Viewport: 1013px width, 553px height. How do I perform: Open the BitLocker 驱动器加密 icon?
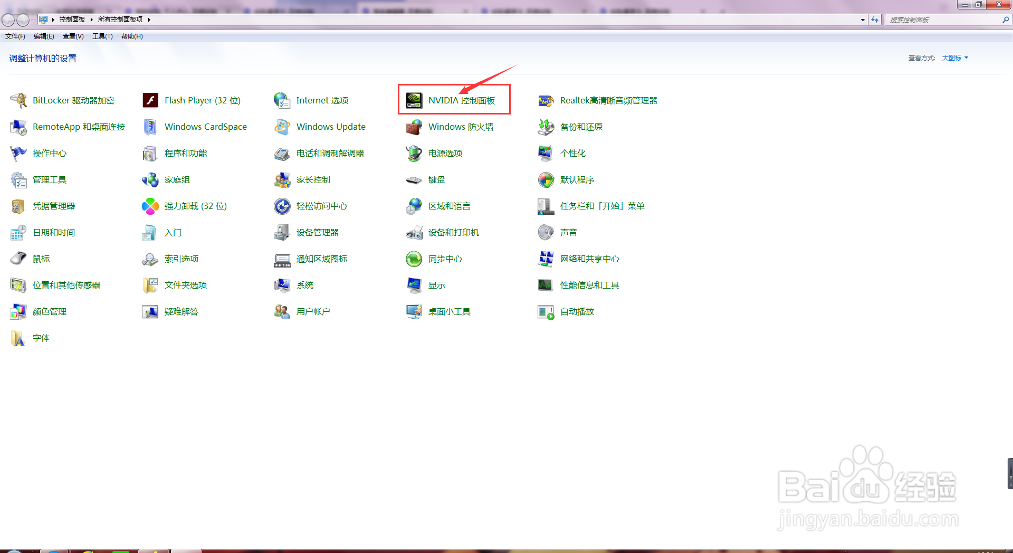(18, 100)
